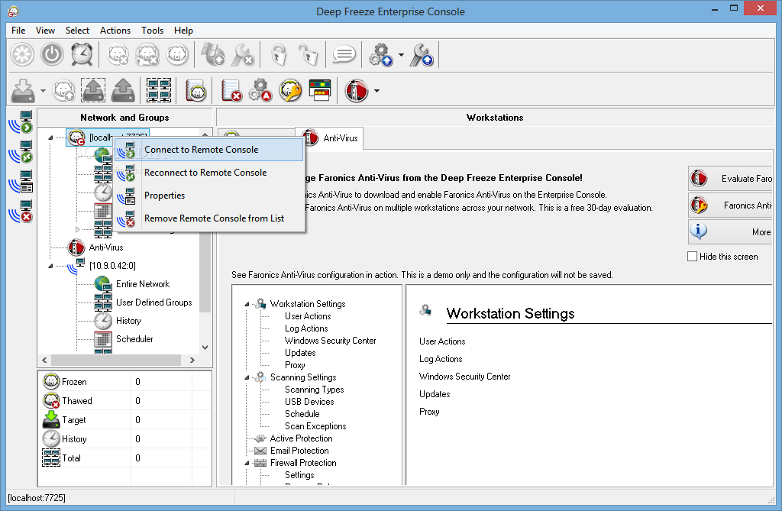Click the wrench update toolbar icon
This screenshot has width=782, height=511.
click(x=422, y=54)
